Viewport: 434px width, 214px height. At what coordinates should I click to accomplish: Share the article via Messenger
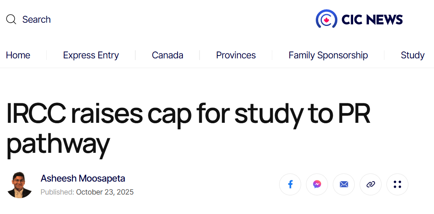317,184
